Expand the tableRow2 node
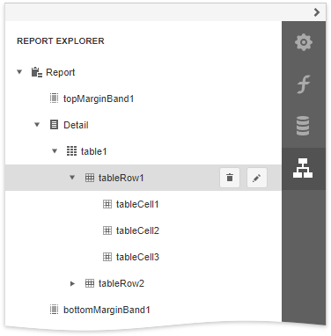 click(72, 283)
